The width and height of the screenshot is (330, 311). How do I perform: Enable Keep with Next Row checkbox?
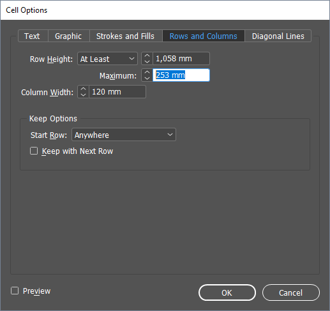pyautogui.click(x=34, y=151)
